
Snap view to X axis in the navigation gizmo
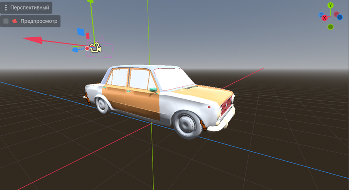[325, 18]
